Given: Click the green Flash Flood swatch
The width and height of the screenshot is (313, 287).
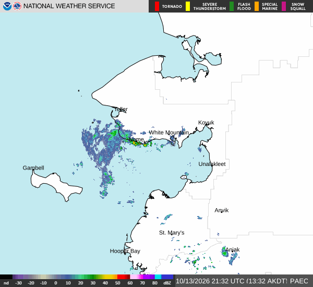Looking at the screenshot, I should point(232,6).
